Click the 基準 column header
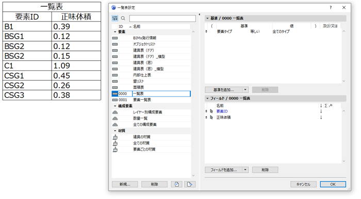This screenshot has height=199, width=361. coord(244,26)
